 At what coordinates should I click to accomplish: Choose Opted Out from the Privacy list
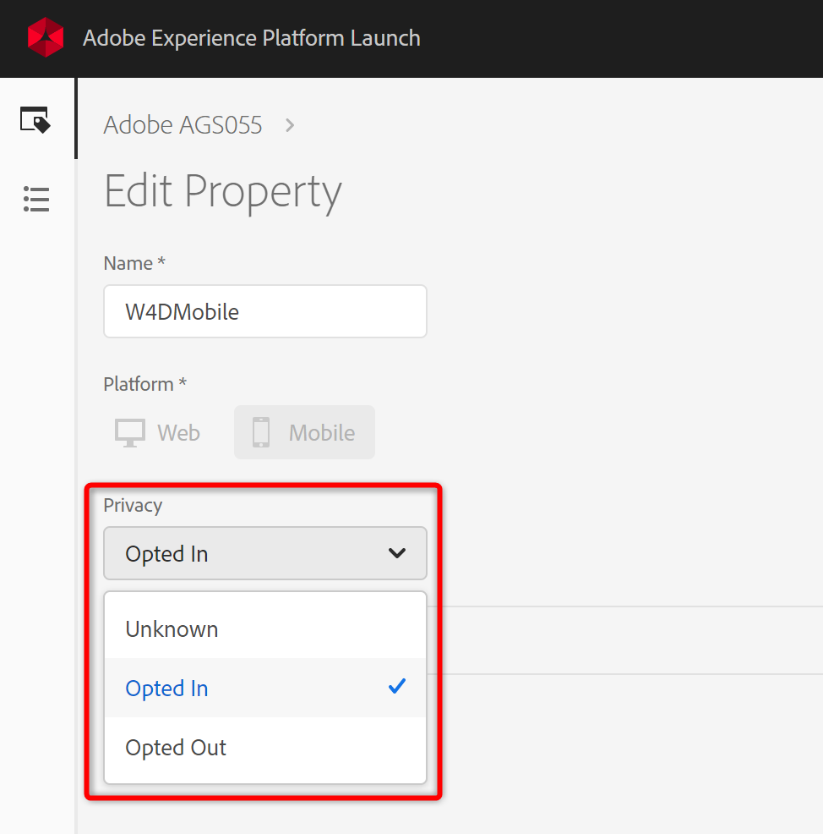pyautogui.click(x=176, y=748)
